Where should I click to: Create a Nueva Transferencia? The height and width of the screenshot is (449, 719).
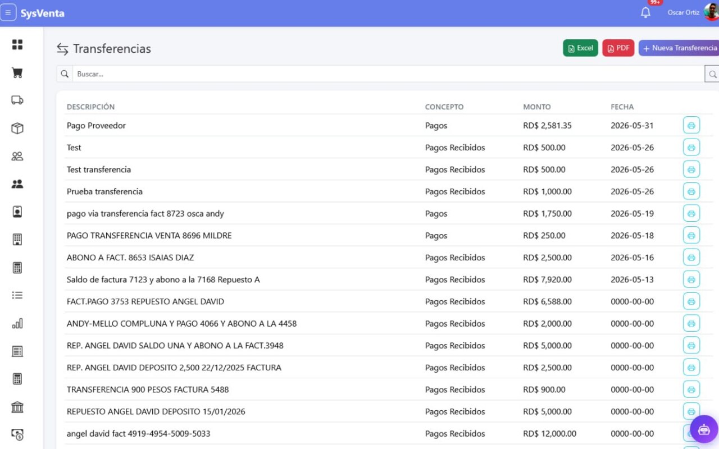(x=679, y=48)
